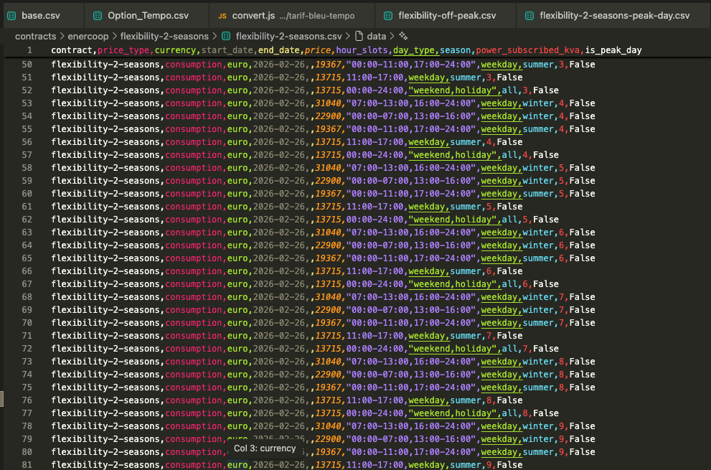Click the chevron after contracts breadcrumb
Screen dimensions: 711x470
point(62,36)
